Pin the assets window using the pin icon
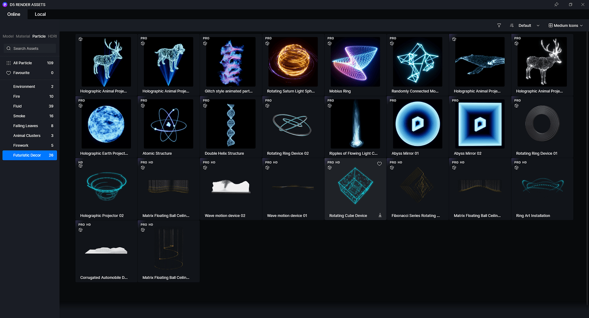Image resolution: width=589 pixels, height=318 pixels. click(x=557, y=4)
